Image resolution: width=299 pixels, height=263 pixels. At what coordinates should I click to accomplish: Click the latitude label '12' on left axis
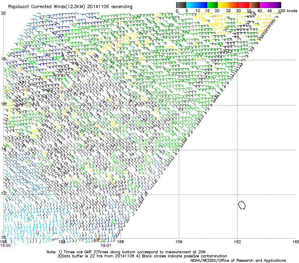pos(3,193)
